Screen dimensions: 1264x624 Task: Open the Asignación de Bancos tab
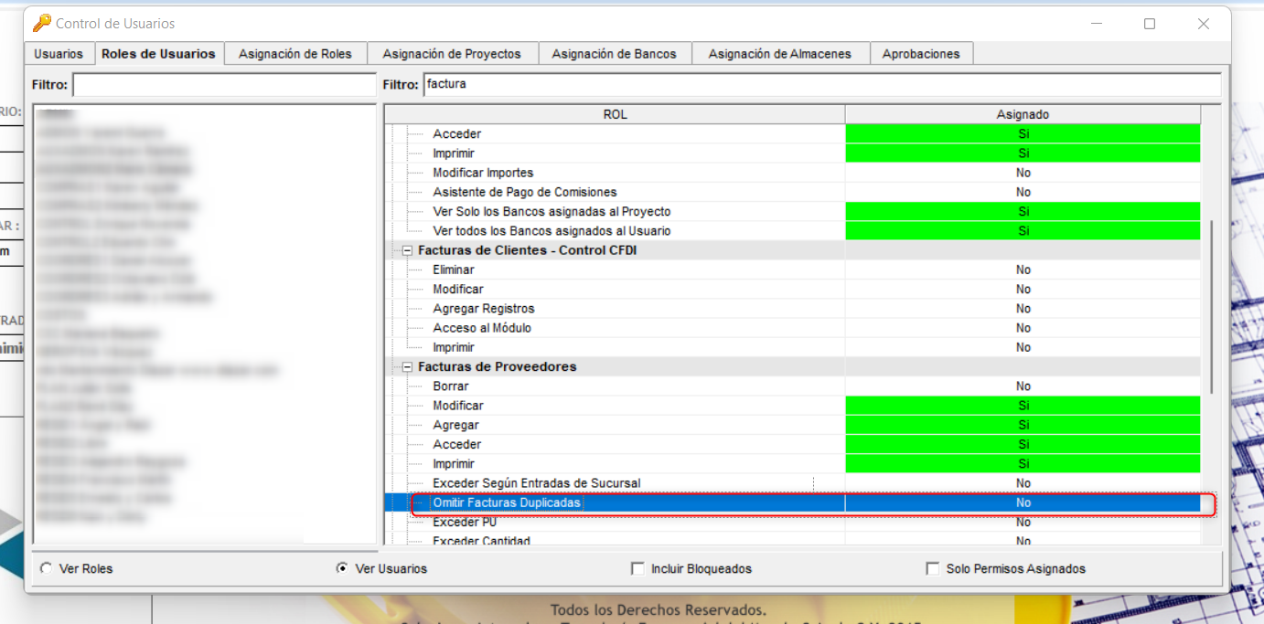tap(615, 53)
